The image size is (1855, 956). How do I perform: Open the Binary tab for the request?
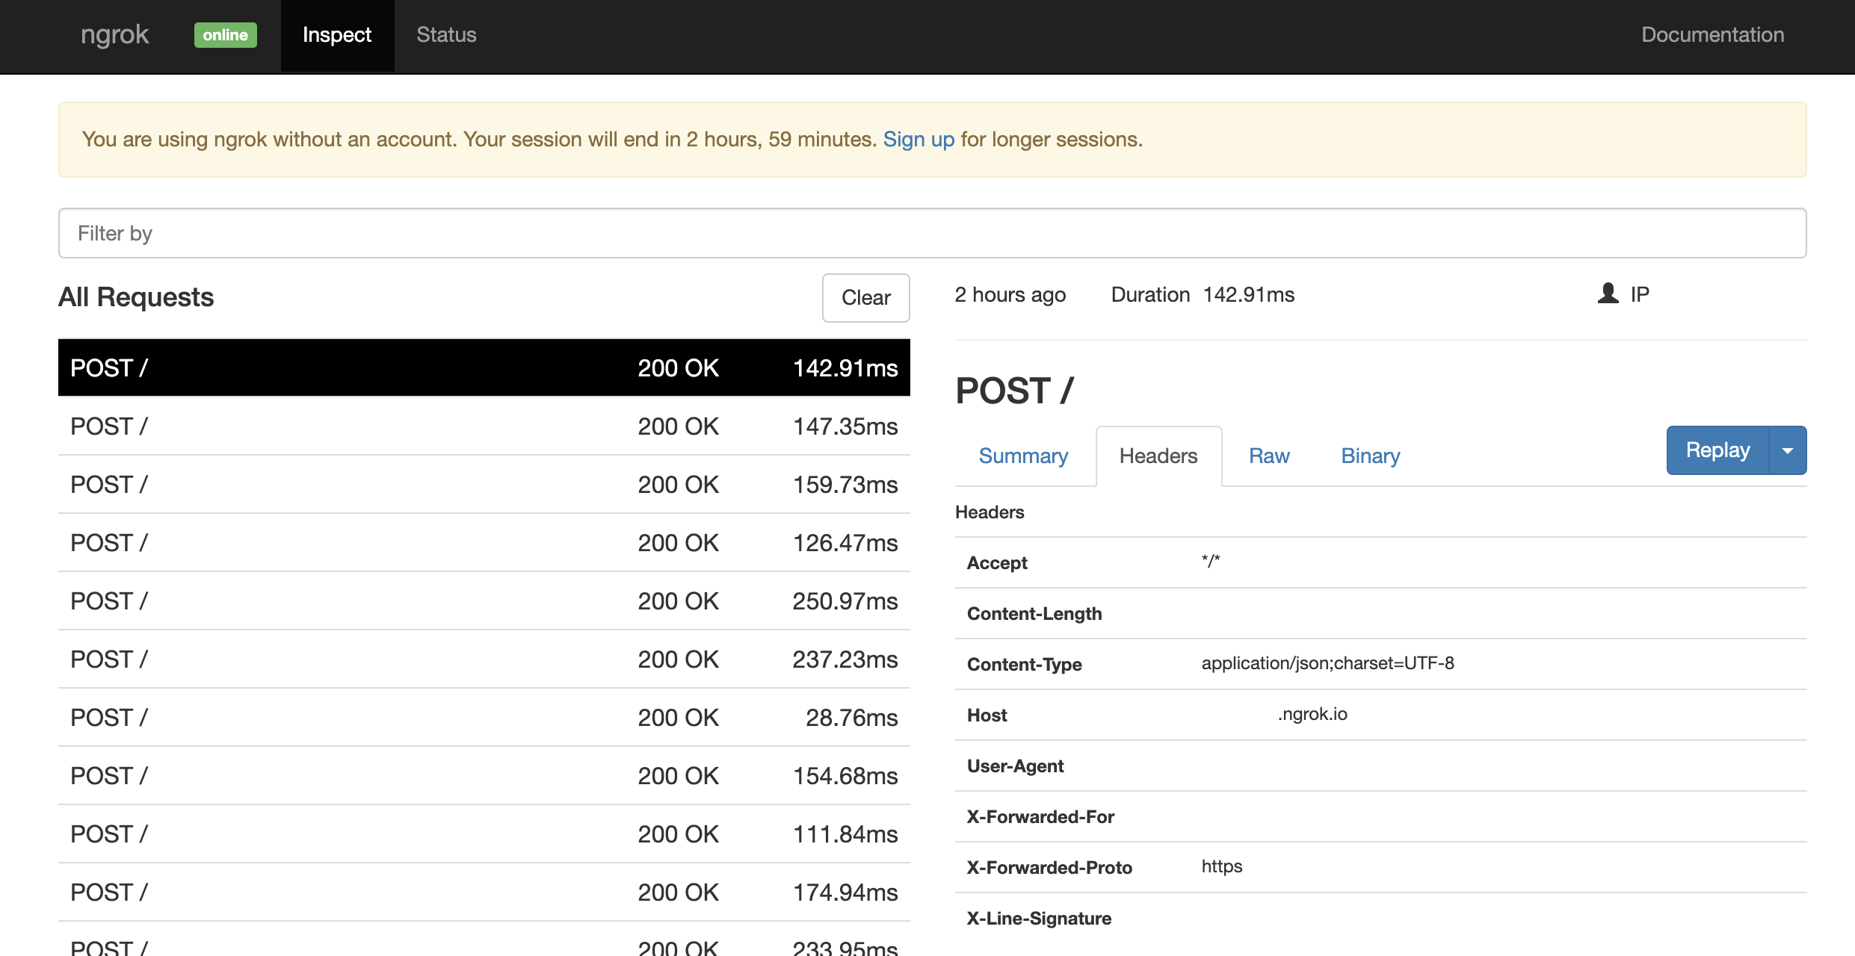(x=1370, y=456)
